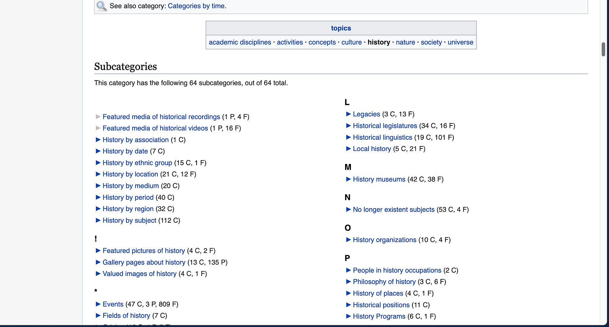Open Philosophy of history category
This screenshot has height=327, width=609.
(x=384, y=282)
